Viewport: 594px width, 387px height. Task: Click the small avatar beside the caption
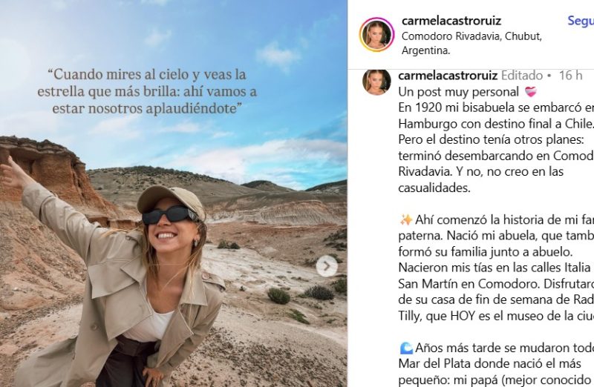[x=376, y=82]
